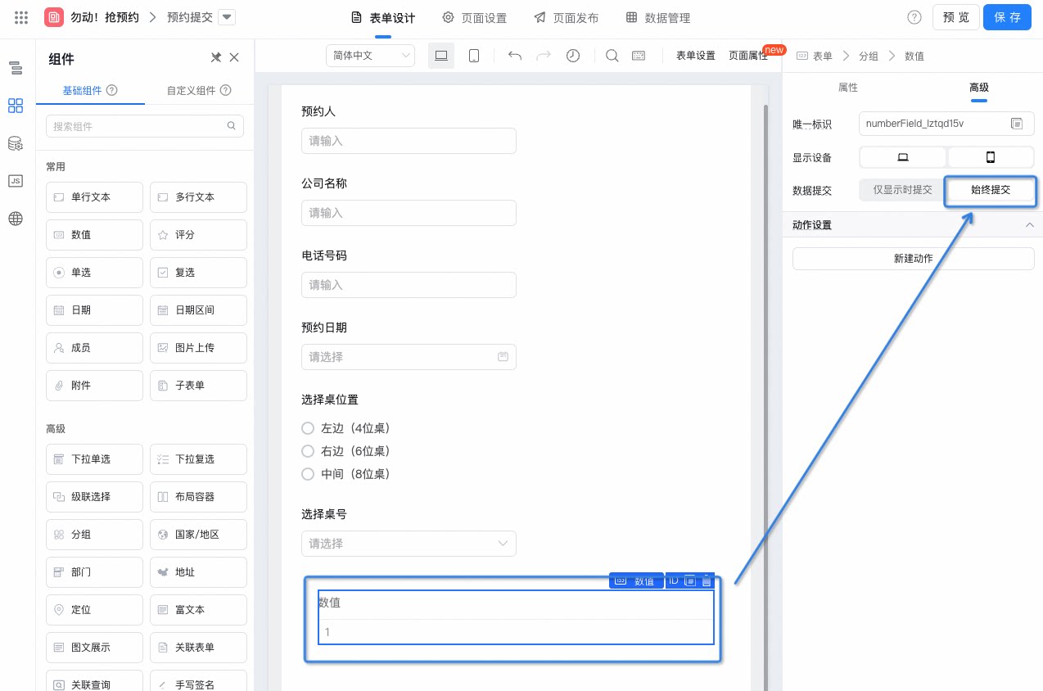Switch to mobile phone preview icon
The width and height of the screenshot is (1043, 691).
(x=473, y=56)
